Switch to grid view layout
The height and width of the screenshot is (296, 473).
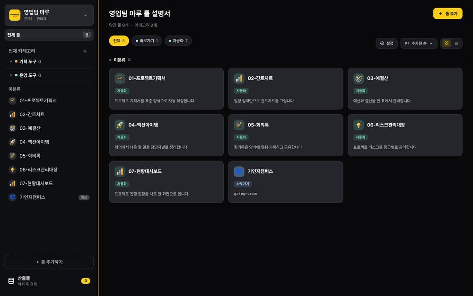point(447,43)
